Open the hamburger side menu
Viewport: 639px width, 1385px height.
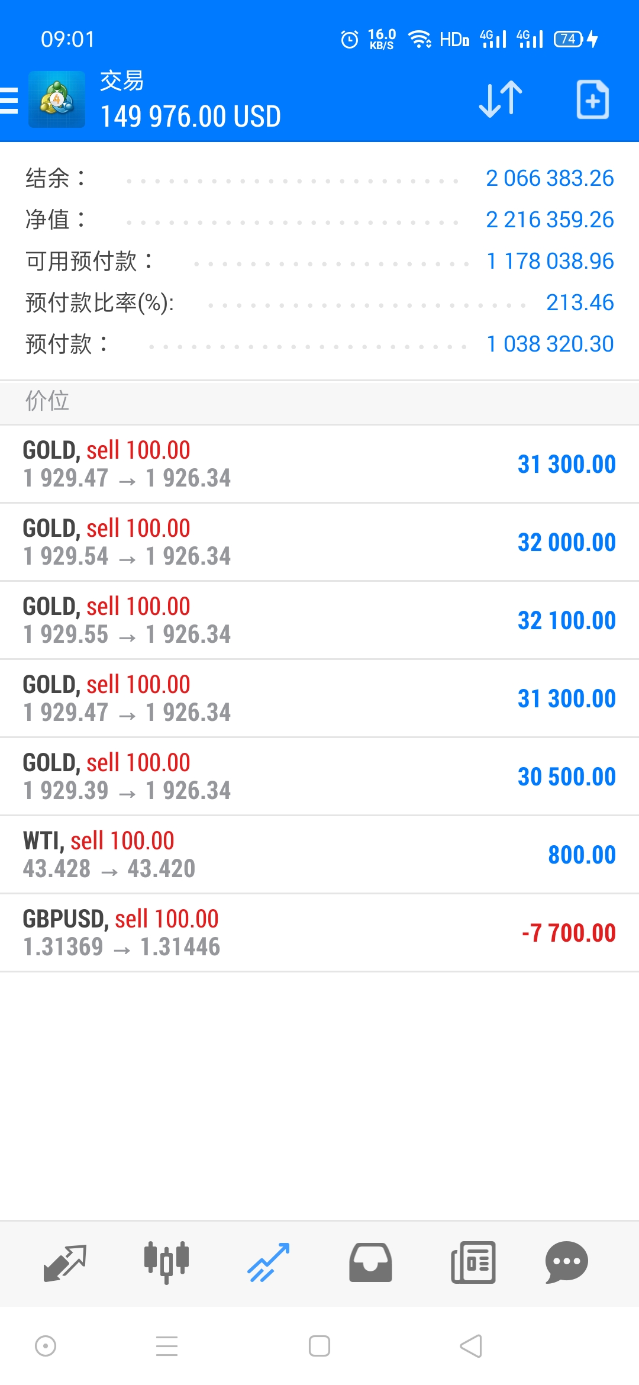pos(9,99)
